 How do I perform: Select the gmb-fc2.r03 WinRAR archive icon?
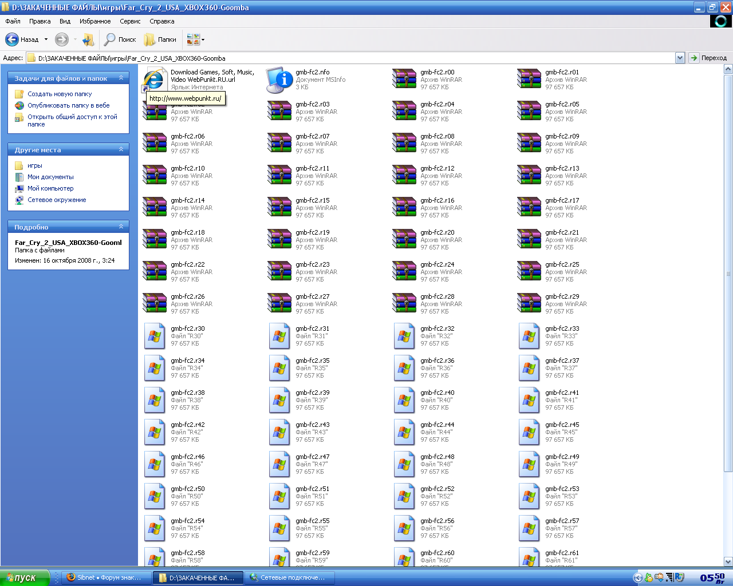279,111
